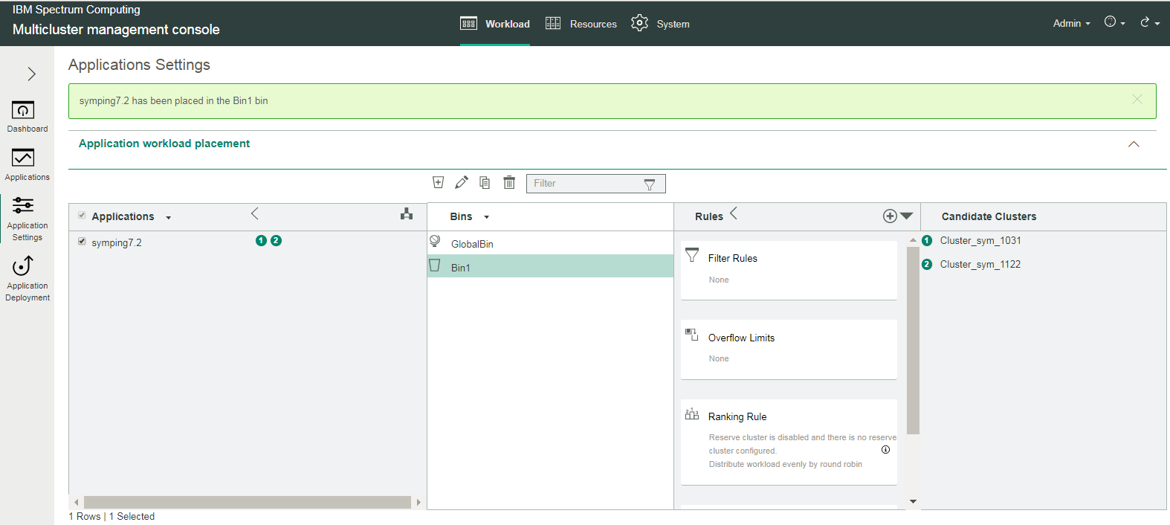Expand the left navigation sidebar
Image resolution: width=1170 pixels, height=525 pixels.
coord(31,74)
